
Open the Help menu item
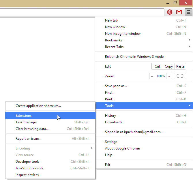click(x=144, y=155)
